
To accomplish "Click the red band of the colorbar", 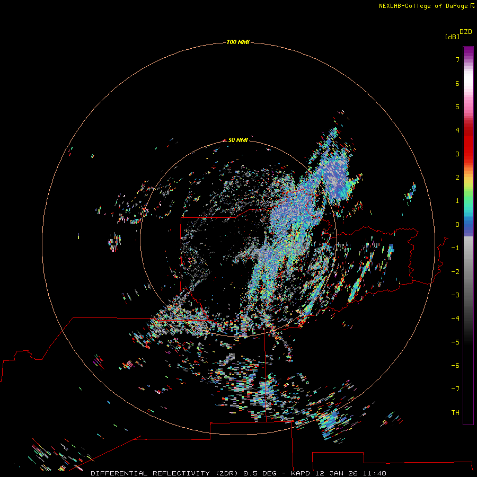I will pyautogui.click(x=468, y=143).
